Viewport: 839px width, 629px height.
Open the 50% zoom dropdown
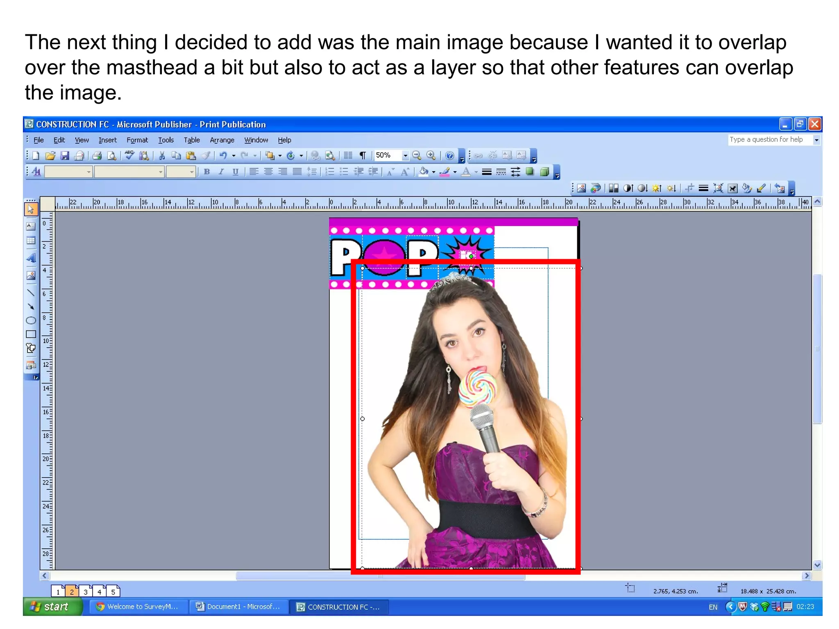405,156
